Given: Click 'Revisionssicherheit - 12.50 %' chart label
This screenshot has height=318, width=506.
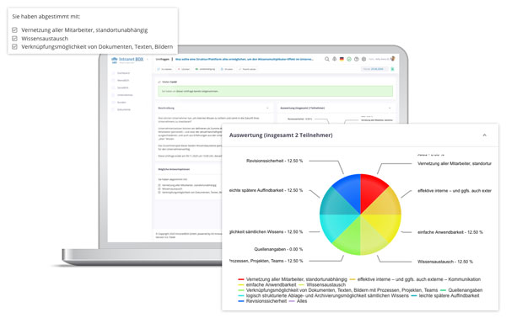Looking at the screenshot, I should coord(274,161).
